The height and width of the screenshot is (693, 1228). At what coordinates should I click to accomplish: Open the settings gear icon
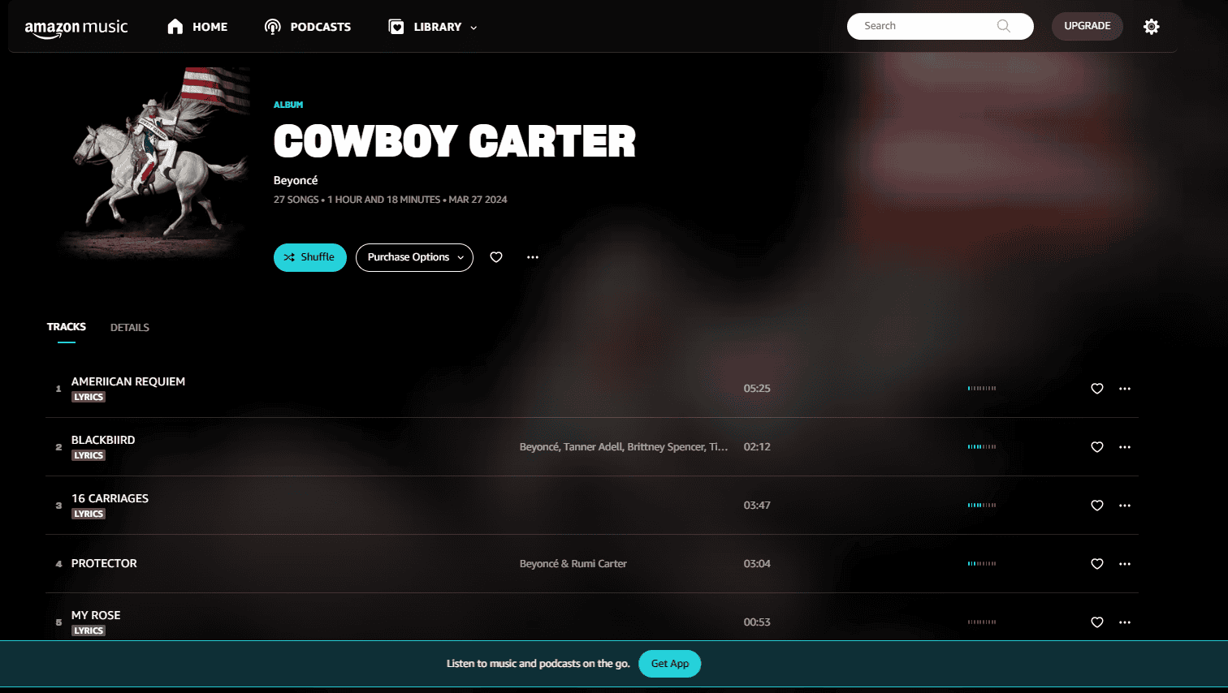[1151, 27]
